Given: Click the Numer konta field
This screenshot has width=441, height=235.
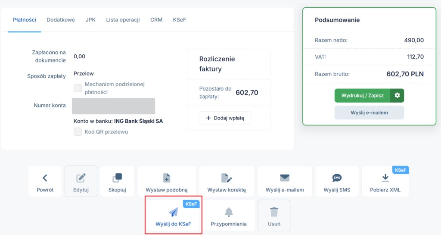Looking at the screenshot, I should tap(113, 106).
